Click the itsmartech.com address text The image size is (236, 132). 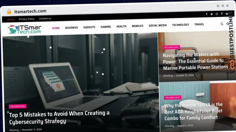[30, 11]
